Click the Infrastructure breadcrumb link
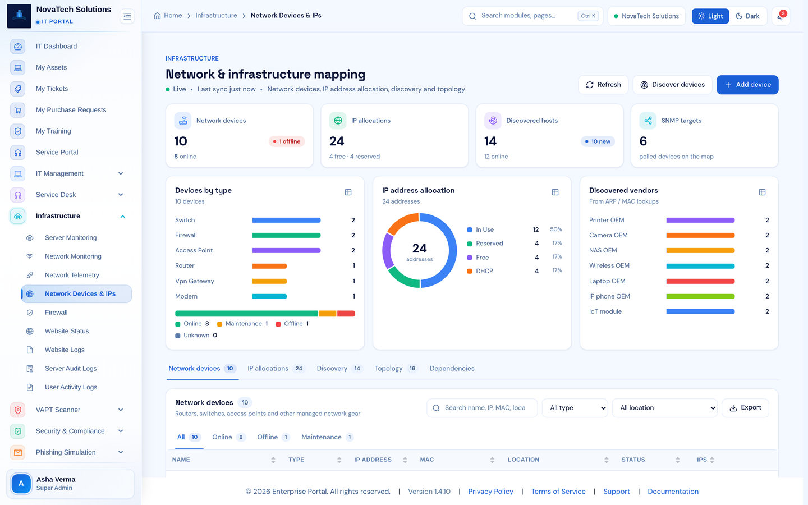Screen dimensions: 808x505 point(216,16)
